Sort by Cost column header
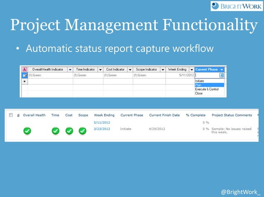 point(69,115)
